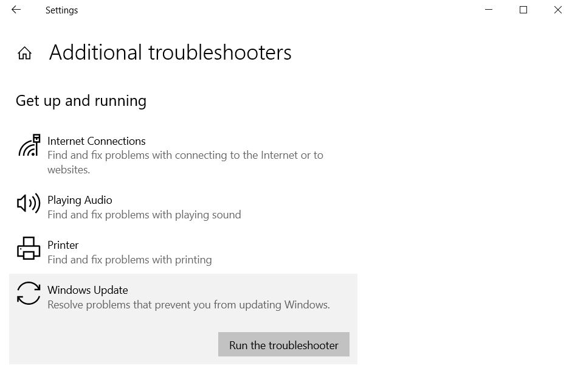Select the Internet Connections troubleshooter title
The width and height of the screenshot is (572, 382).
(96, 141)
